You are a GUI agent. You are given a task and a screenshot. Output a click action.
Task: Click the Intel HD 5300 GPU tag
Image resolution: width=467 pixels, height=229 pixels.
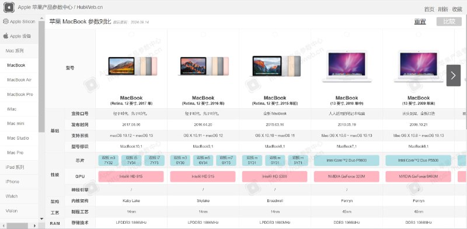click(274, 176)
